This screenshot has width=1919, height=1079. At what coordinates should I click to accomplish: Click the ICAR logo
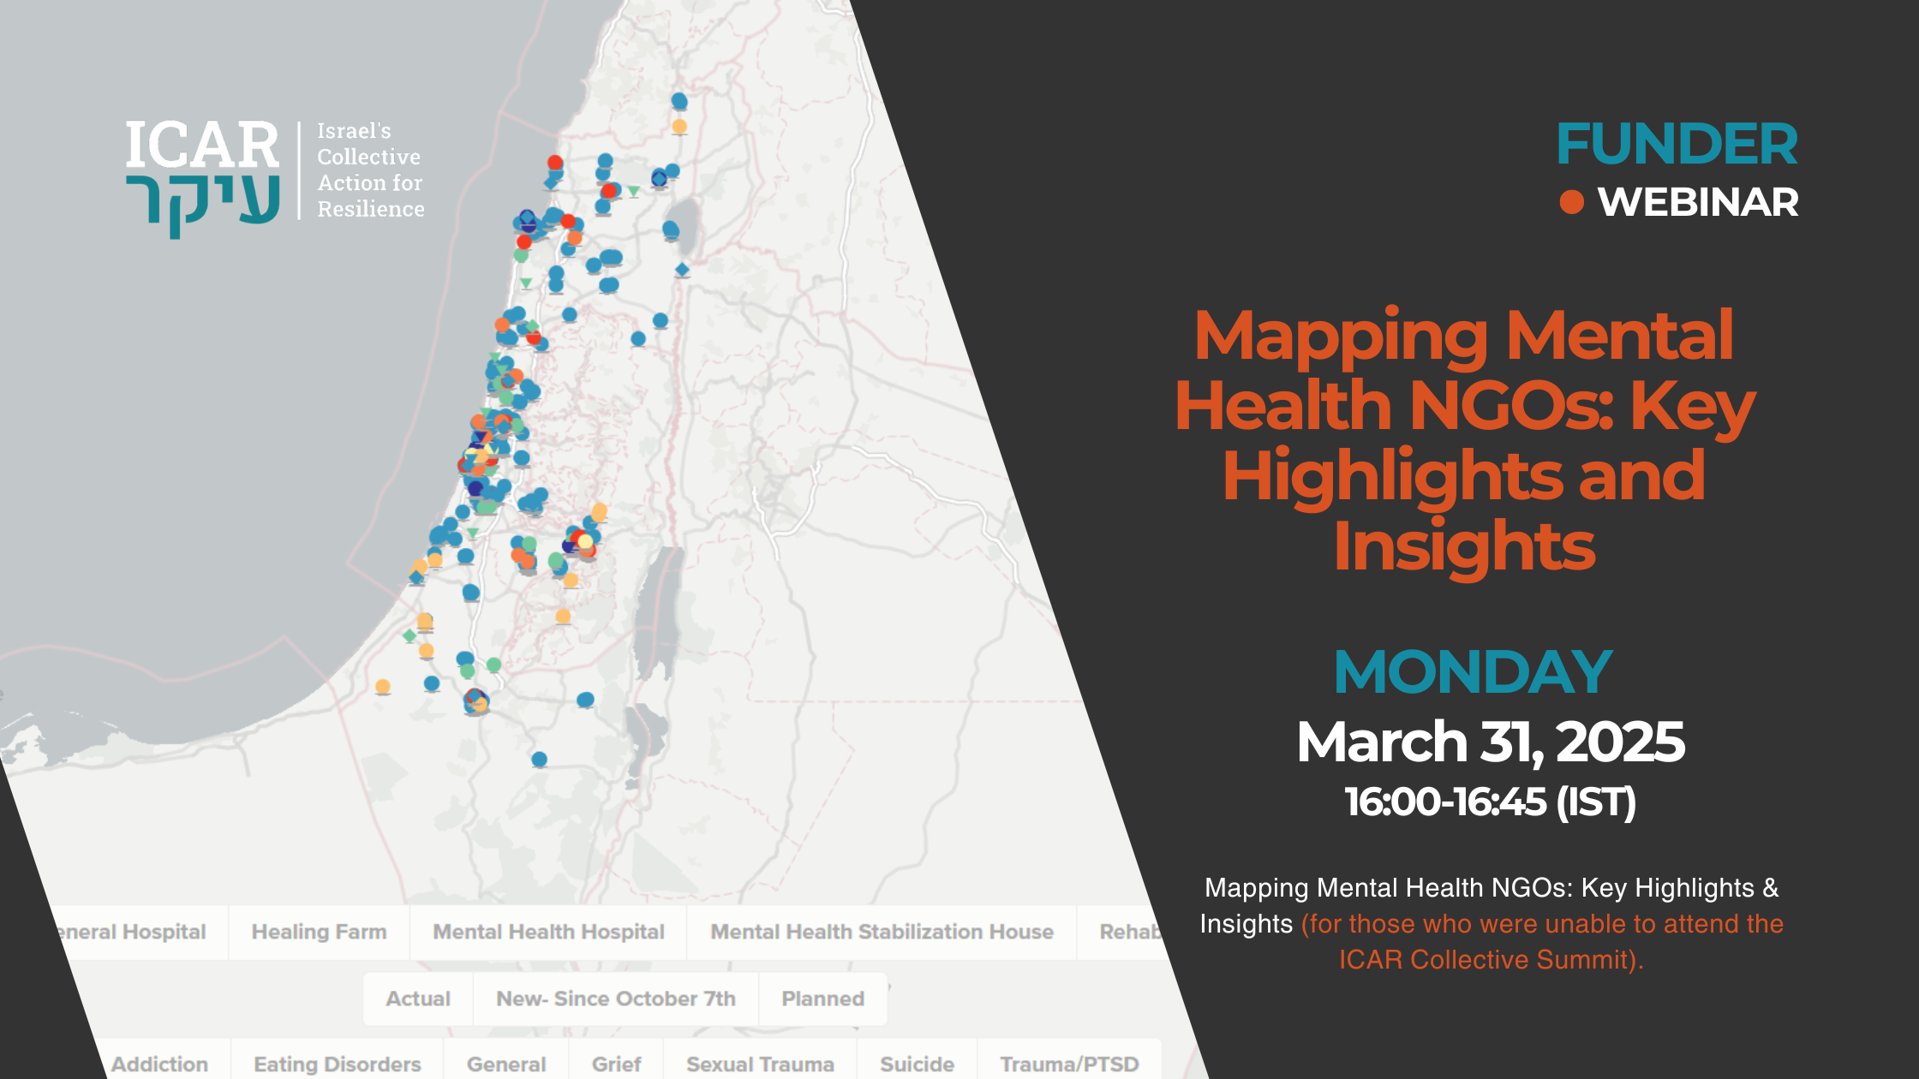[203, 179]
